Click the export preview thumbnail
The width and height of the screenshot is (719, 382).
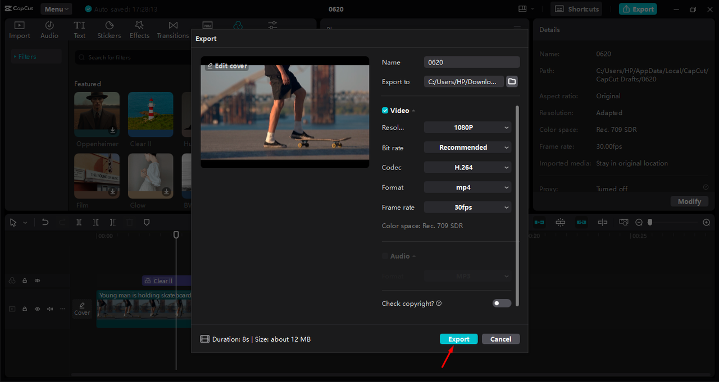(285, 112)
